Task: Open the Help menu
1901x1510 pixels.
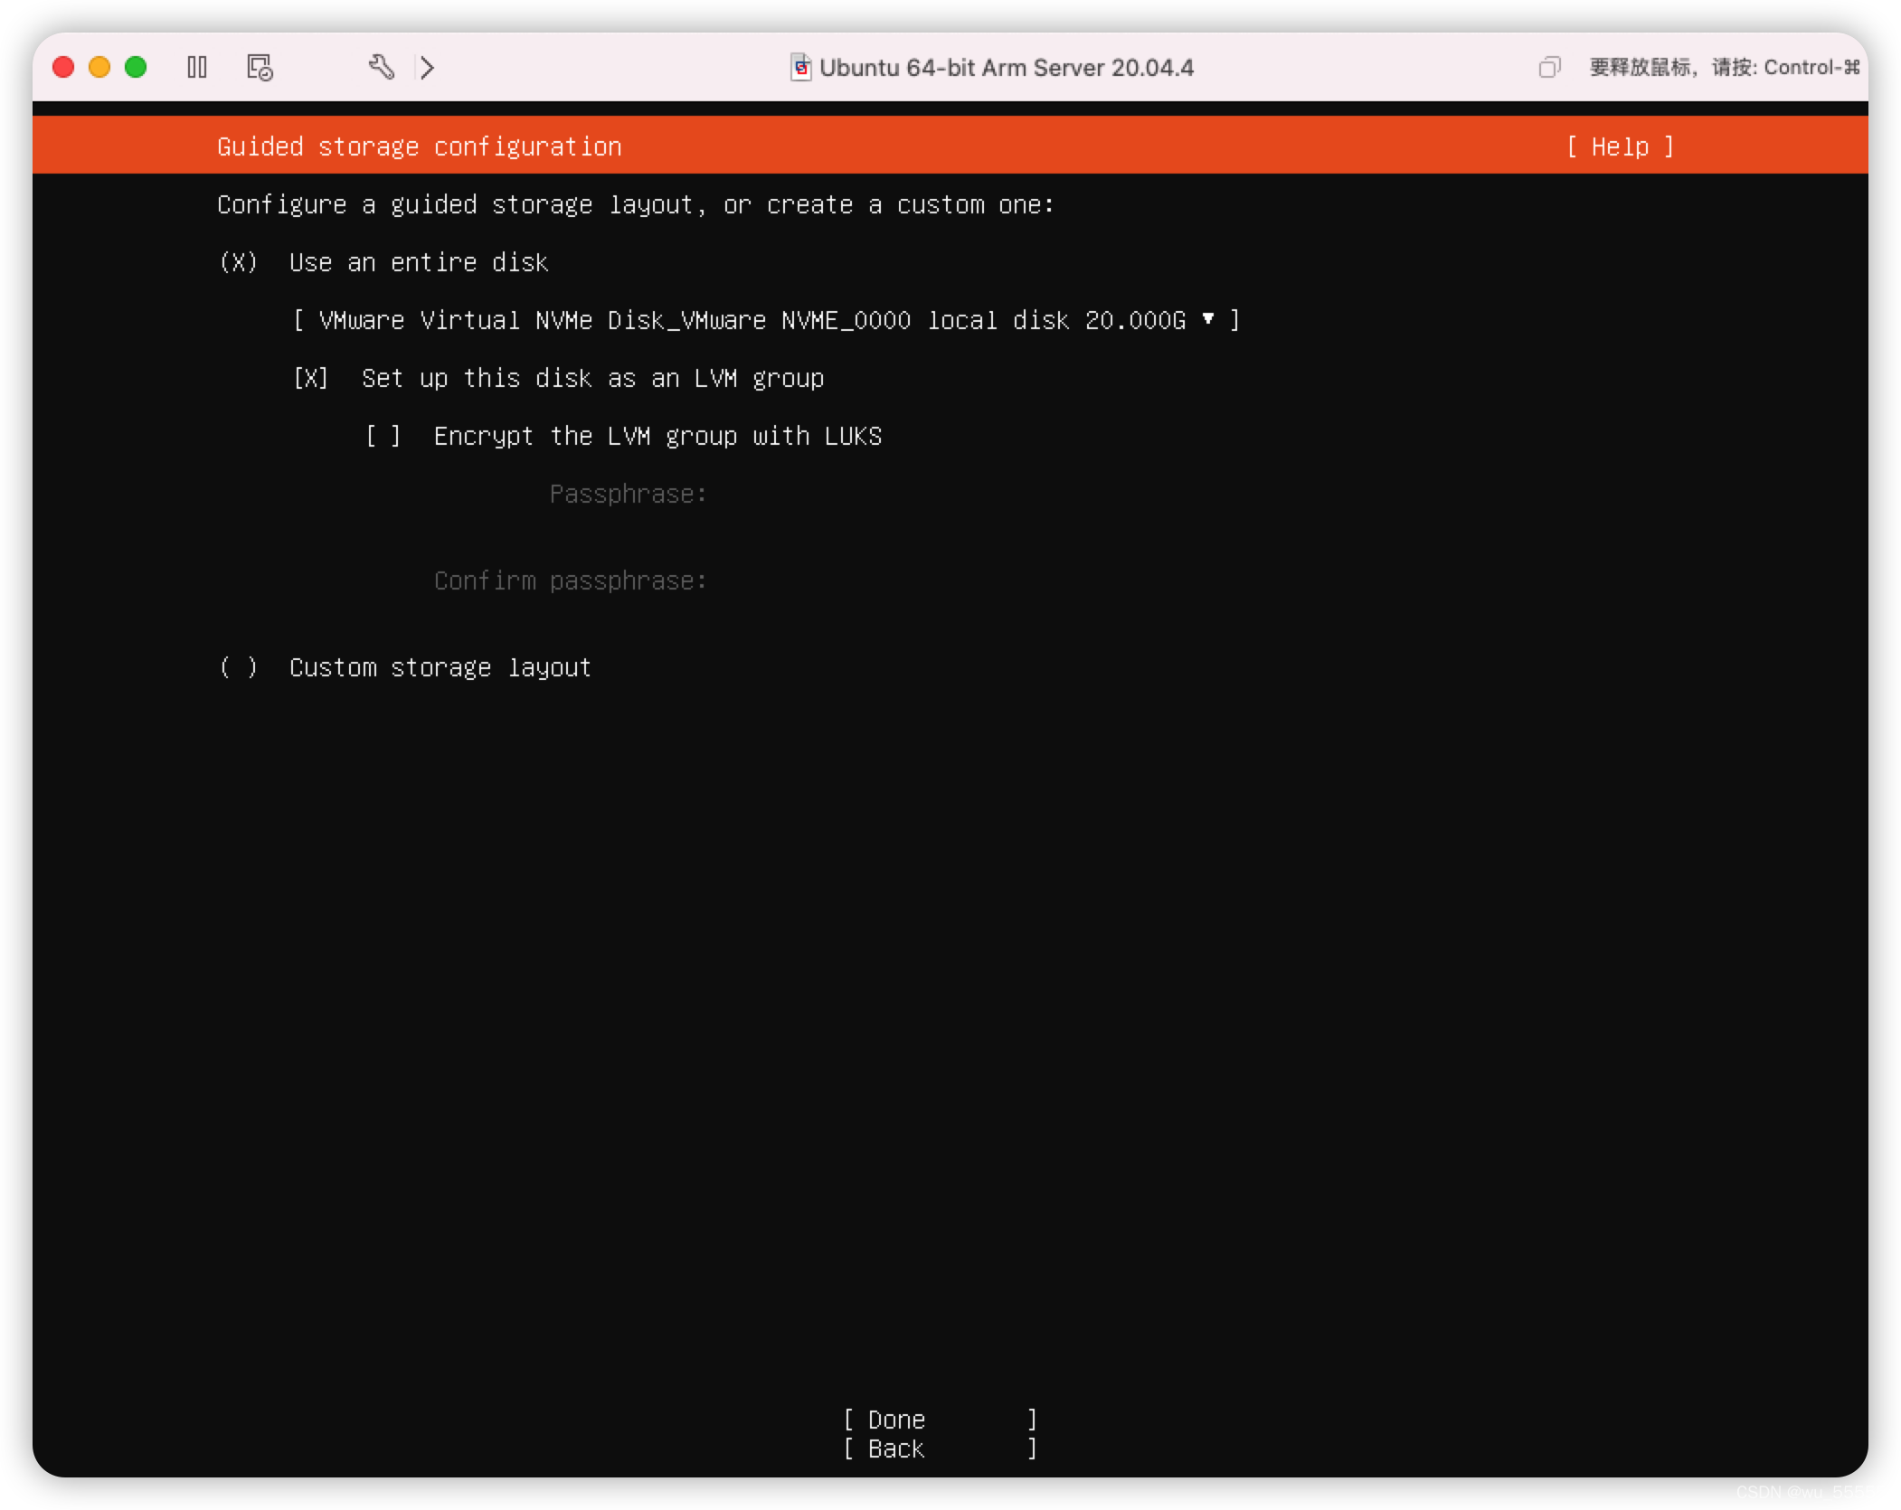Action: (1621, 146)
